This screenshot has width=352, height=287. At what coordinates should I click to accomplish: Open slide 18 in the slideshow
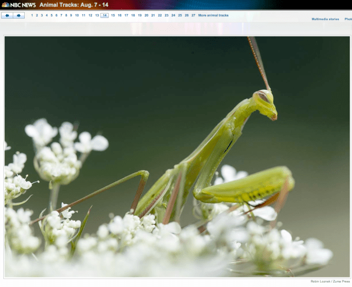pos(132,16)
